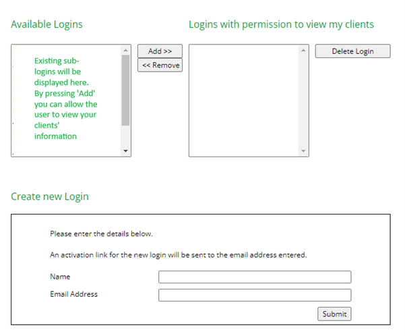405x336 pixels.
Task: Click the Email Address field label
Action: click(x=74, y=294)
